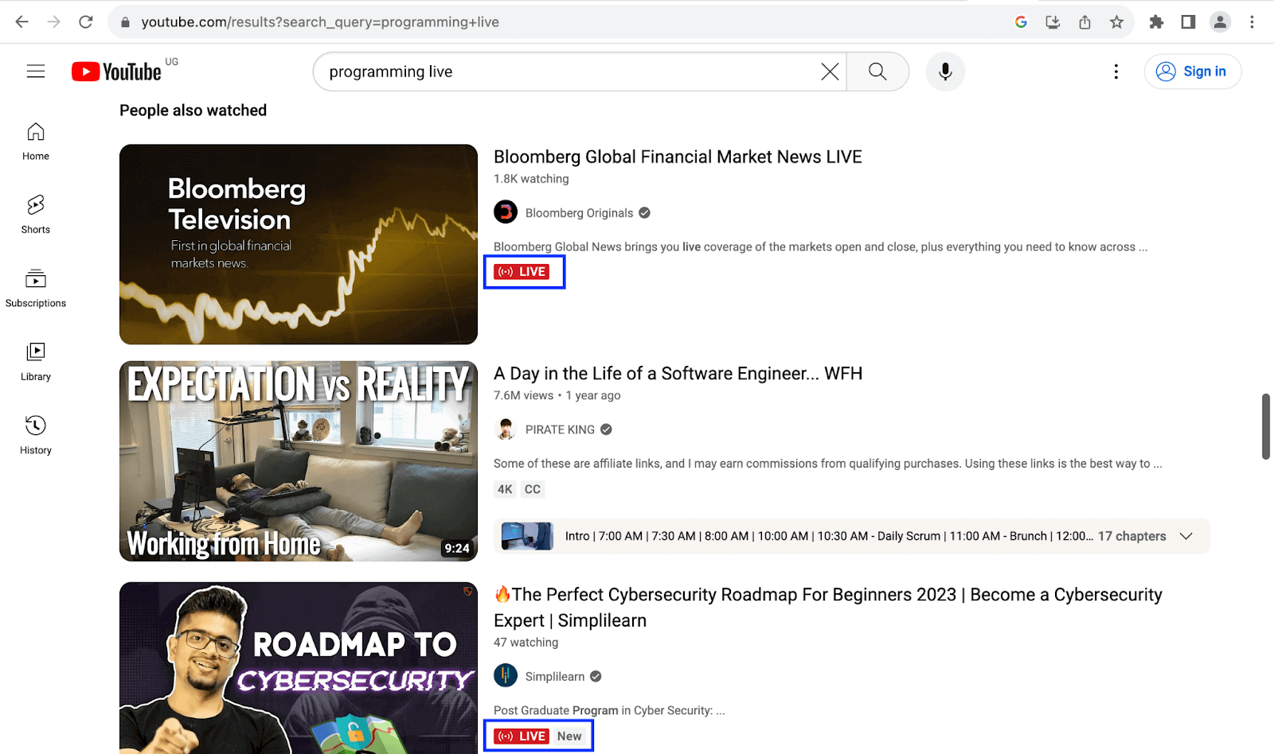
Task: Open 'Bloomberg Global Financial Market News LIVE' title
Action: [678, 157]
